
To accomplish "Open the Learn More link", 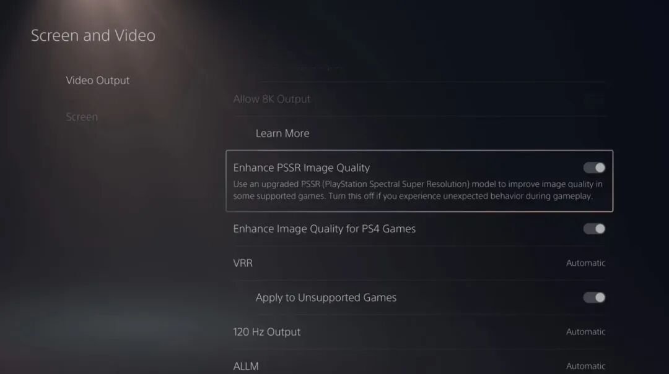I will [x=282, y=134].
